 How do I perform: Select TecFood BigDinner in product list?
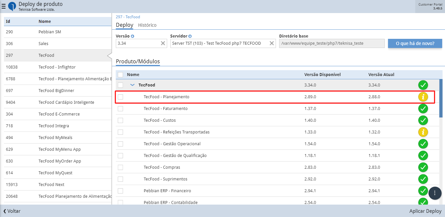58,91
